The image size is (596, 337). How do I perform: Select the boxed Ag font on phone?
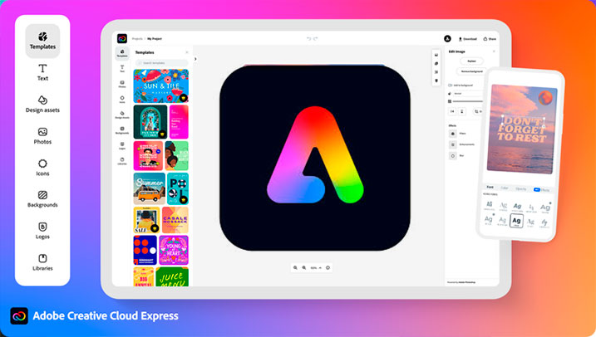516,221
